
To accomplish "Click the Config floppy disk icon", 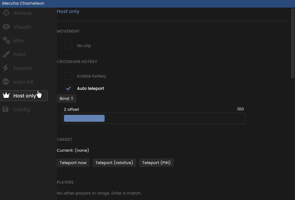I will pyautogui.click(x=5, y=109).
